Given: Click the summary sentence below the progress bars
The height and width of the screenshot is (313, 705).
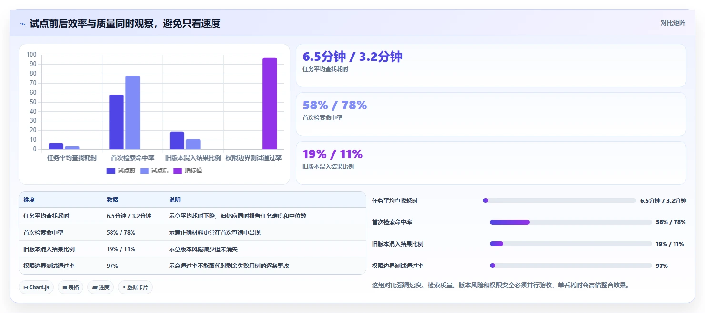Looking at the screenshot, I should click(501, 285).
